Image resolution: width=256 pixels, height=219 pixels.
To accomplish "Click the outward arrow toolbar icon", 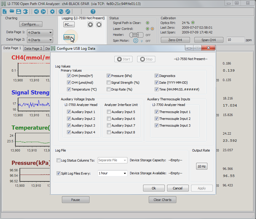I will [x=43, y=12].
